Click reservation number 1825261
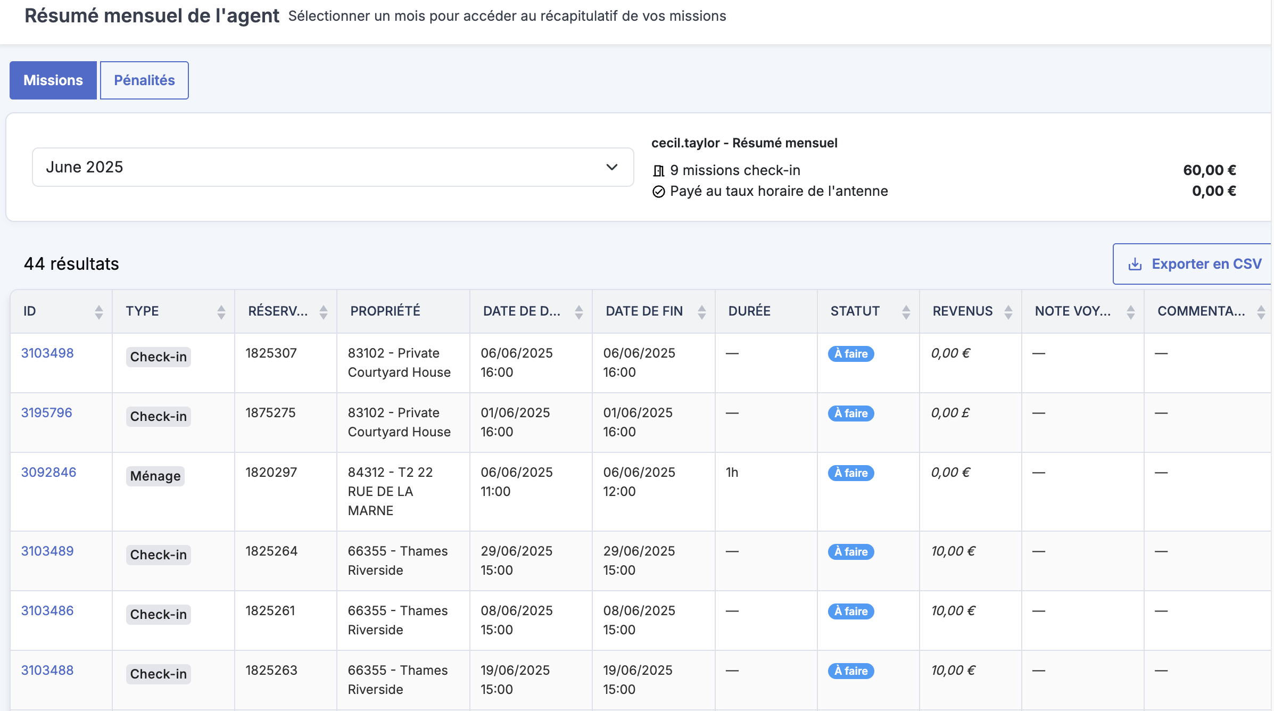The height and width of the screenshot is (711, 1274). coord(270,610)
